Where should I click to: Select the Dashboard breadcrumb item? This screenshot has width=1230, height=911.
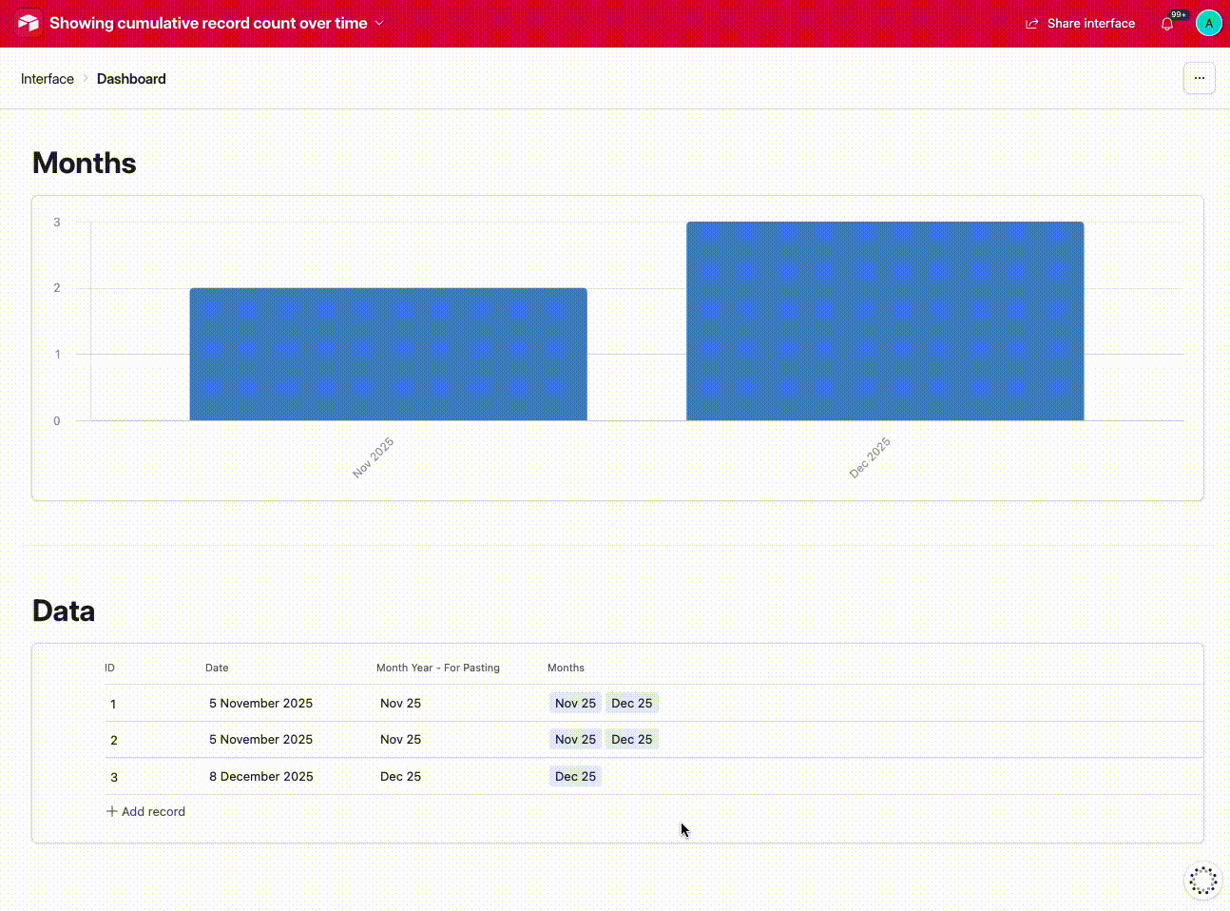point(131,79)
